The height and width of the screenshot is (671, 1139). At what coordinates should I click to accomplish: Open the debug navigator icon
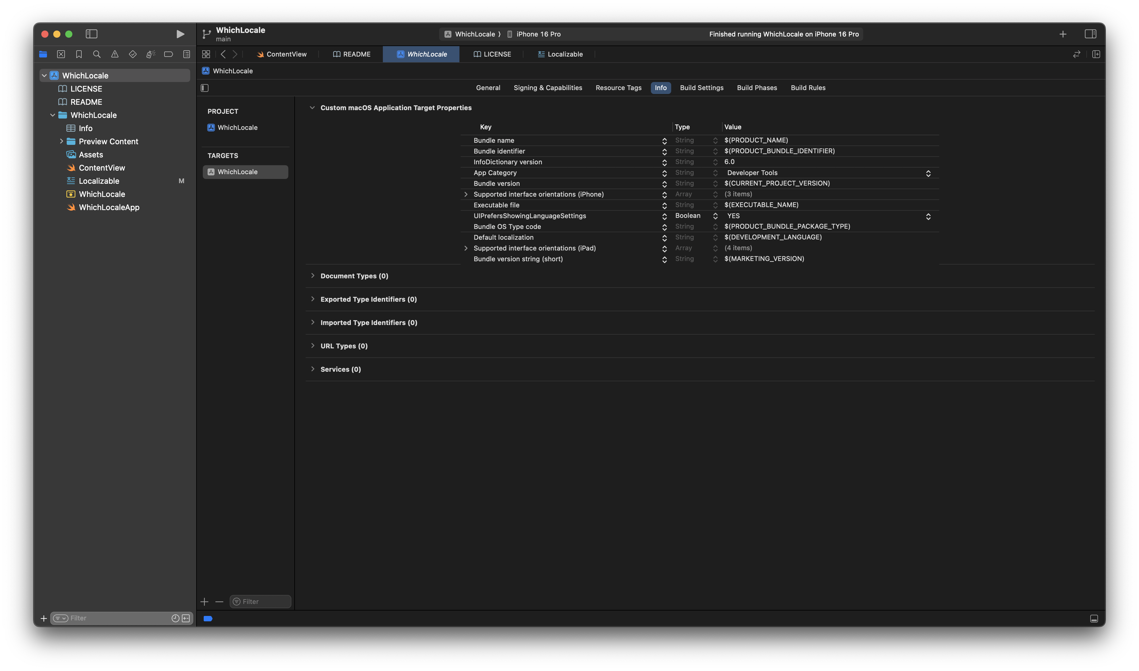pyautogui.click(x=150, y=54)
